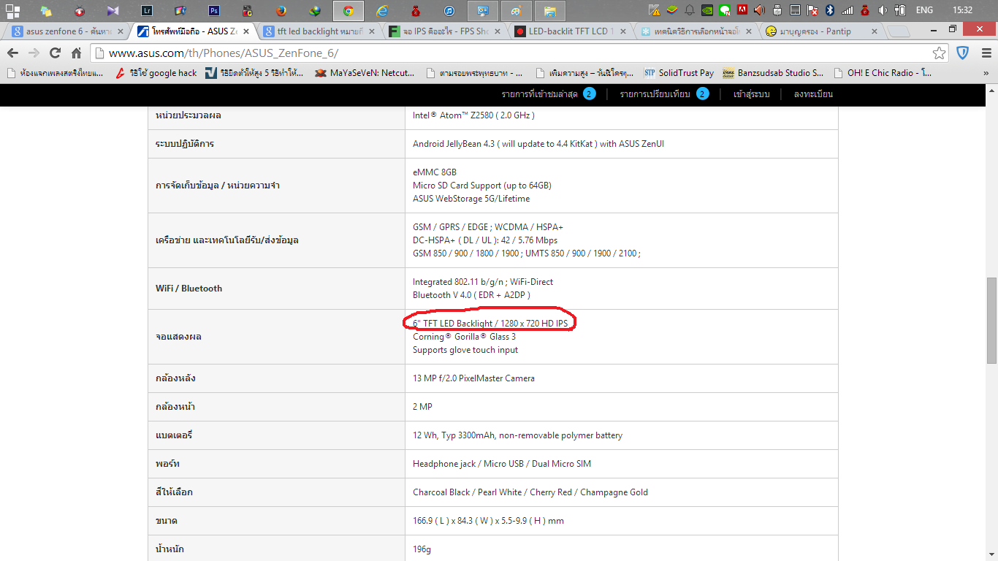Switch to the snowflake icon tab

pos(695,31)
